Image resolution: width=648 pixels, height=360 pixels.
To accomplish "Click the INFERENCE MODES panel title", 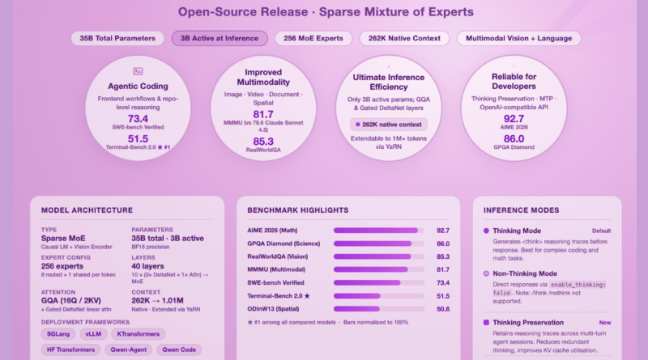I will 521,210.
